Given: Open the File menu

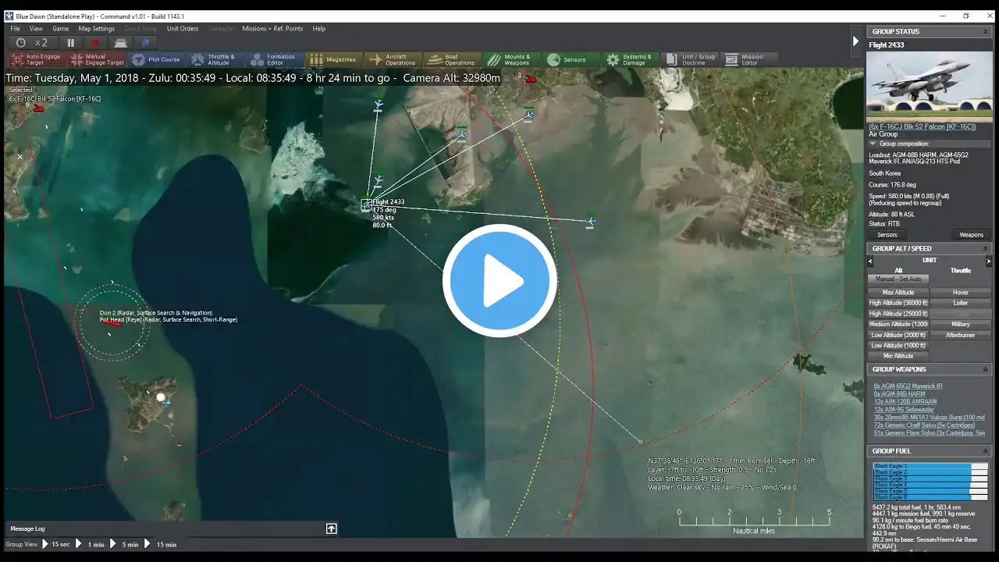Looking at the screenshot, I should pyautogui.click(x=15, y=29).
